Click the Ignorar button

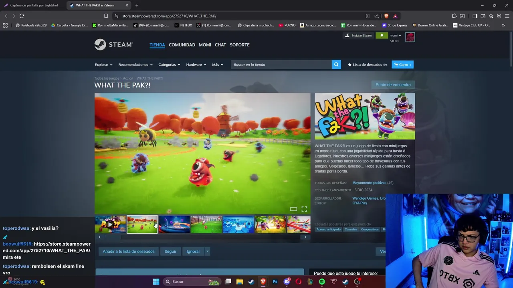193,251
